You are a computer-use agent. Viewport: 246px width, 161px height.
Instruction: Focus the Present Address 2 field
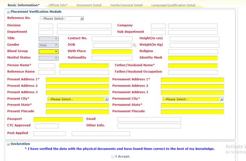78,86
